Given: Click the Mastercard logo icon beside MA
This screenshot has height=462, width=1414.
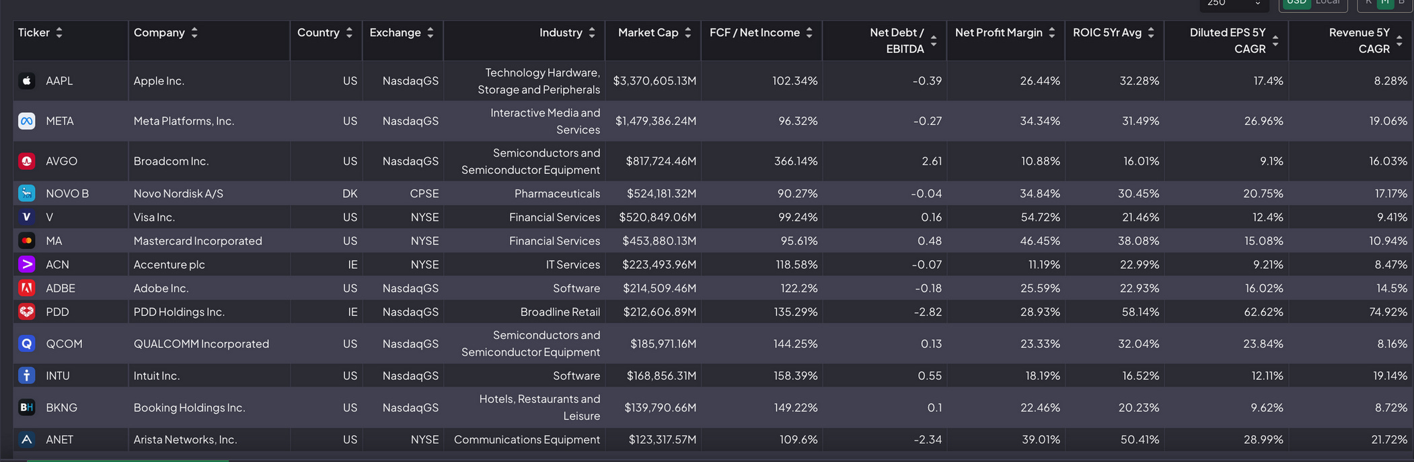Looking at the screenshot, I should click(x=27, y=240).
